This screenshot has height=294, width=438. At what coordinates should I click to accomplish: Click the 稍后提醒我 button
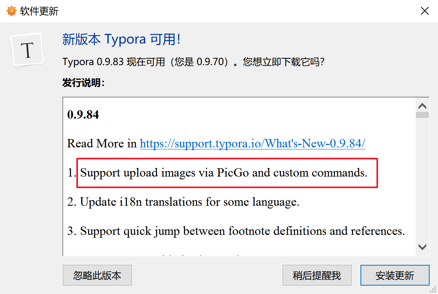pos(317,275)
